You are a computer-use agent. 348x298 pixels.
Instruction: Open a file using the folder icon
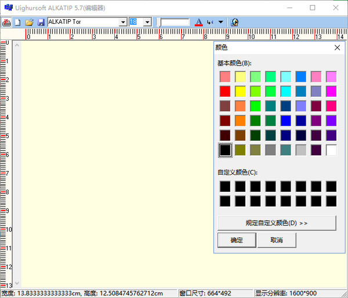29,22
